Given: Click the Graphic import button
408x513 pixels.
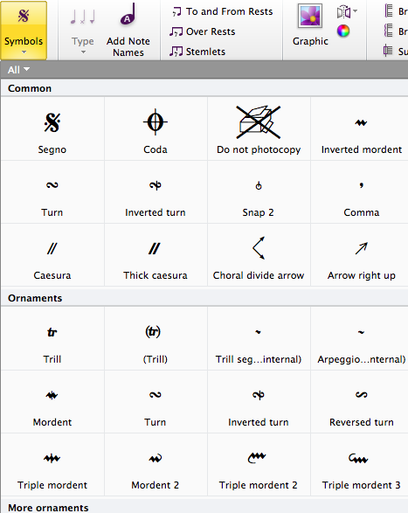Looking at the screenshot, I should pyautogui.click(x=310, y=25).
